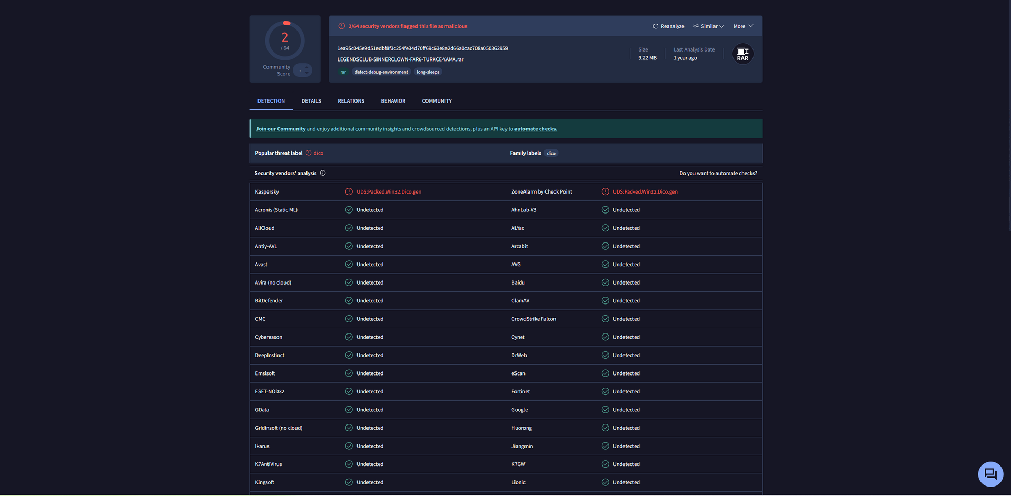Screen dimensions: 1011x496
Task: Click the check icon for Avira (no cloud)
Action: pyautogui.click(x=349, y=282)
